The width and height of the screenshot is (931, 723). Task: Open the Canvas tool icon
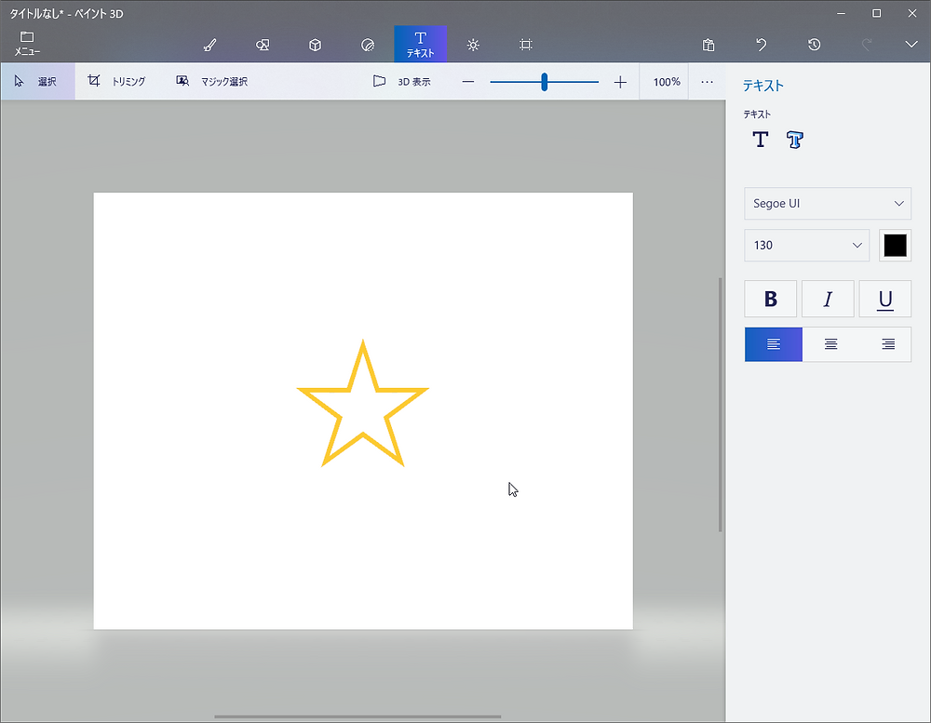coord(525,45)
